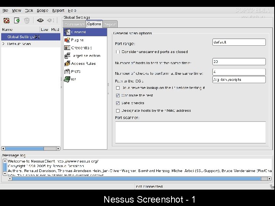
Task: Select Default Scan tree row
Action: point(31,44)
